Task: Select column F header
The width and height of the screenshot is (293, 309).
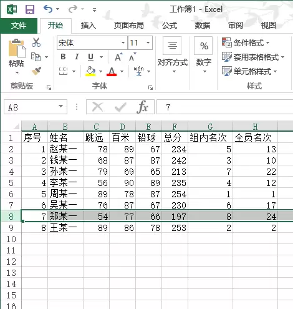Action: click(x=175, y=126)
